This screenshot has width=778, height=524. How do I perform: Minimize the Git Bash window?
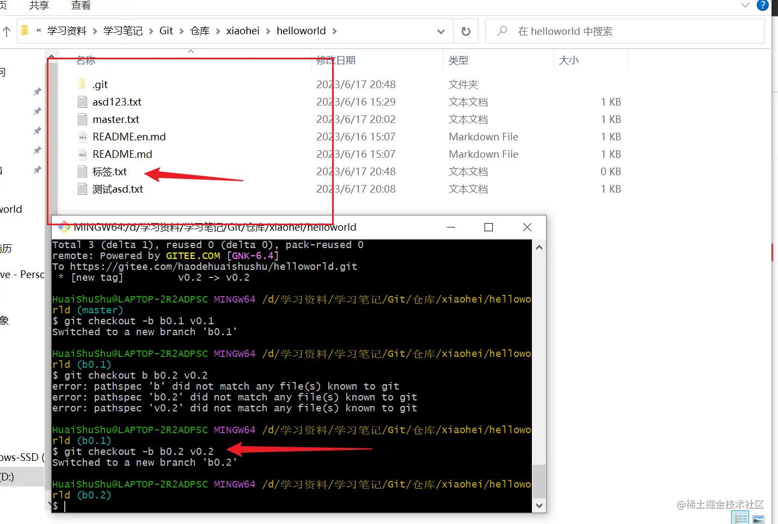451,227
